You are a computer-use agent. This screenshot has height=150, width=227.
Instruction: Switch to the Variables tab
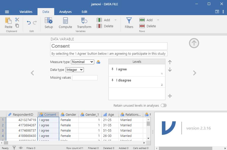tap(26, 12)
